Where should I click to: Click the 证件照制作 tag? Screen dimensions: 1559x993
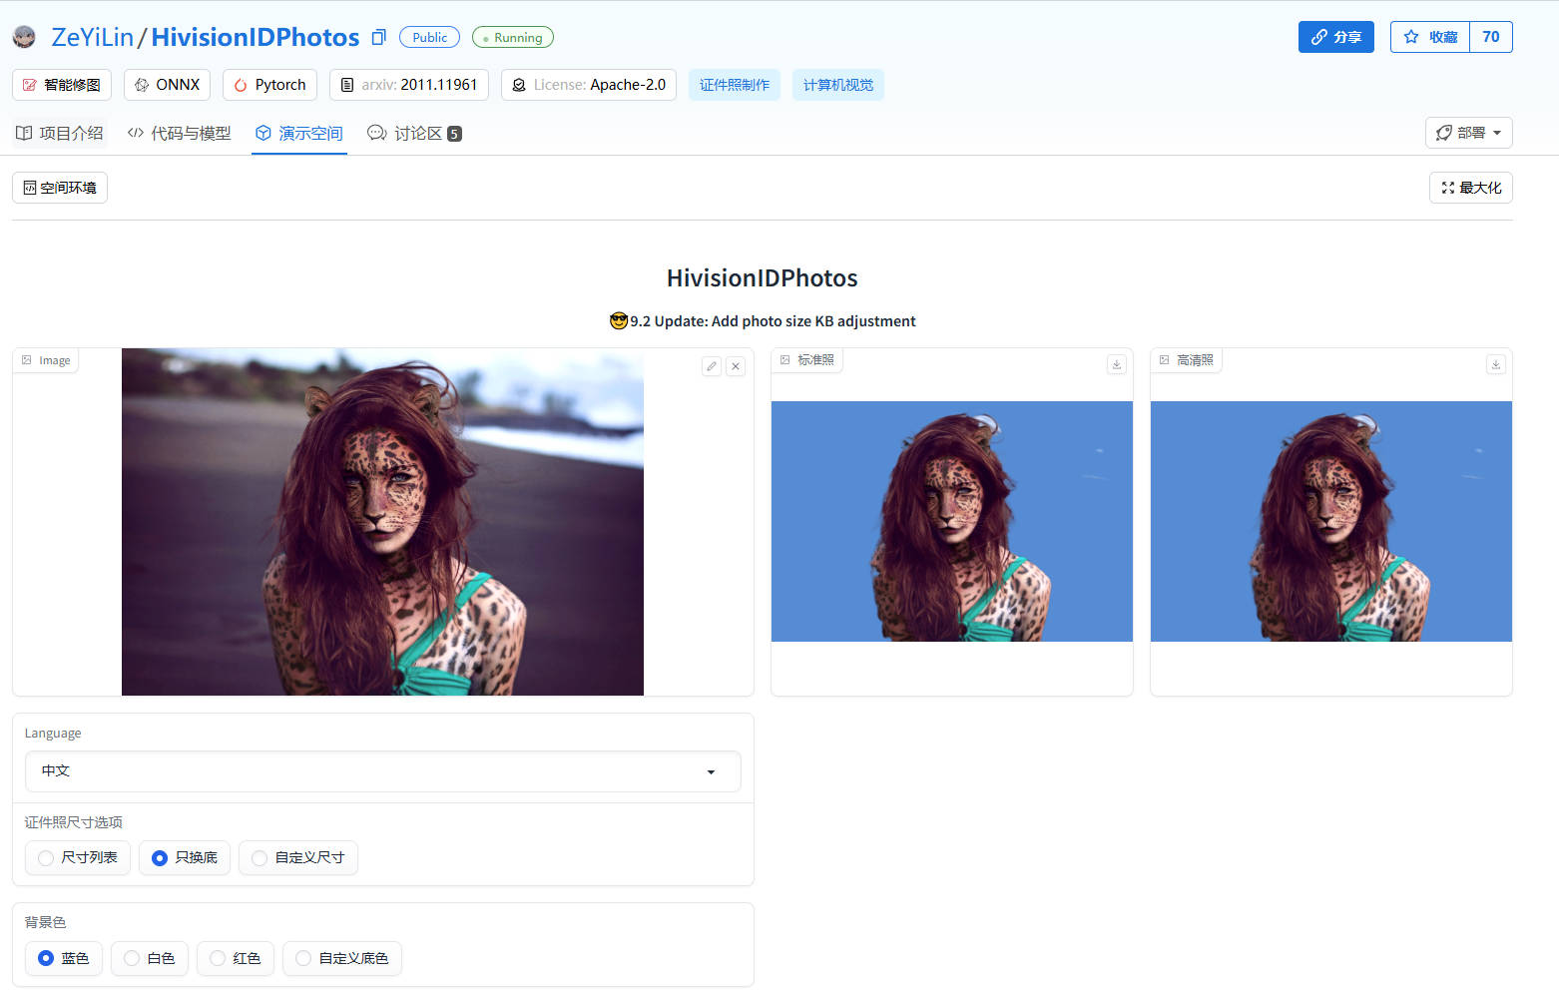pyautogui.click(x=735, y=85)
